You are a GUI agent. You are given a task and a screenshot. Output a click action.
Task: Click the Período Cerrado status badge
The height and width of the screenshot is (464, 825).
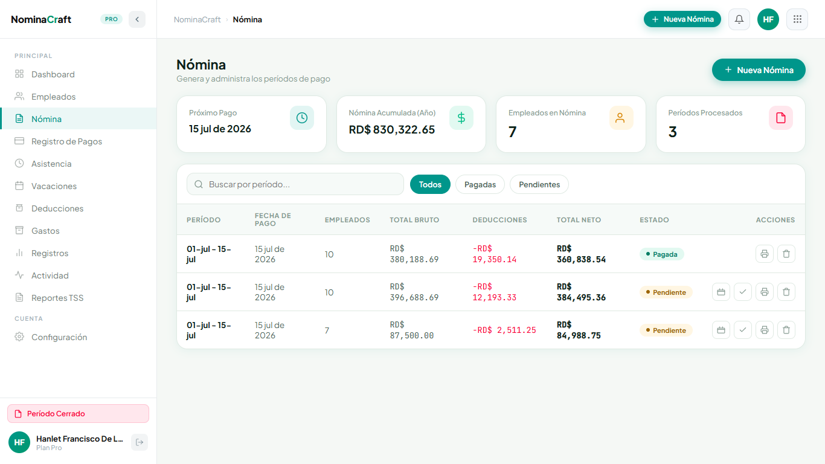[x=78, y=414]
